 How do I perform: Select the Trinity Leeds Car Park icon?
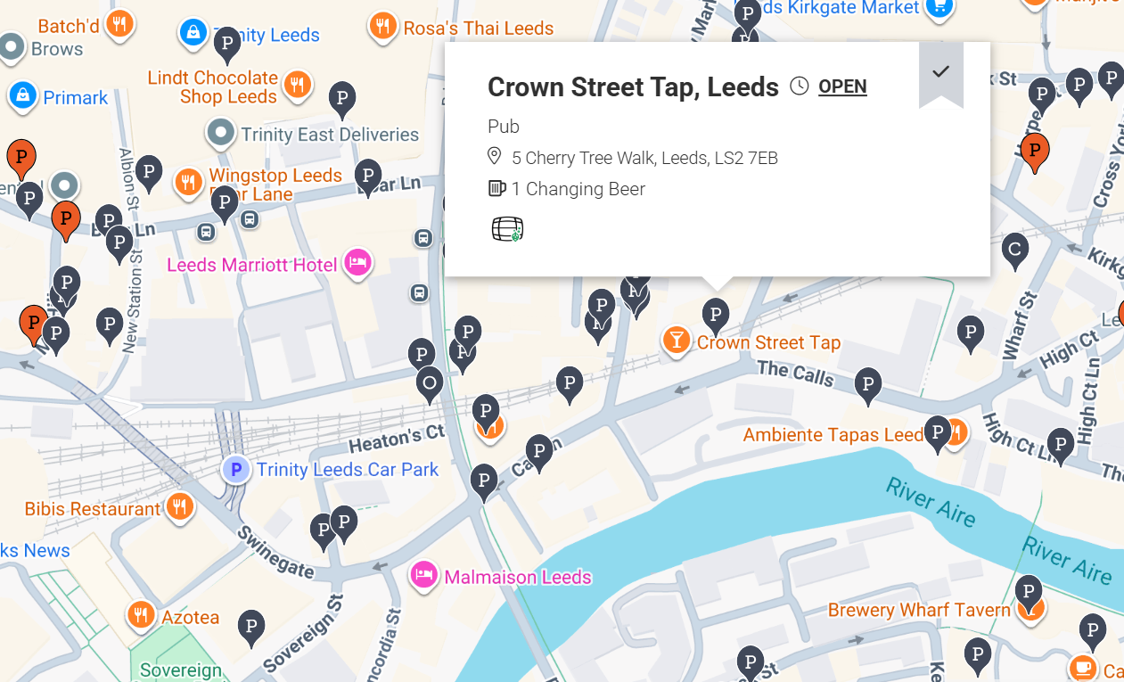[236, 469]
